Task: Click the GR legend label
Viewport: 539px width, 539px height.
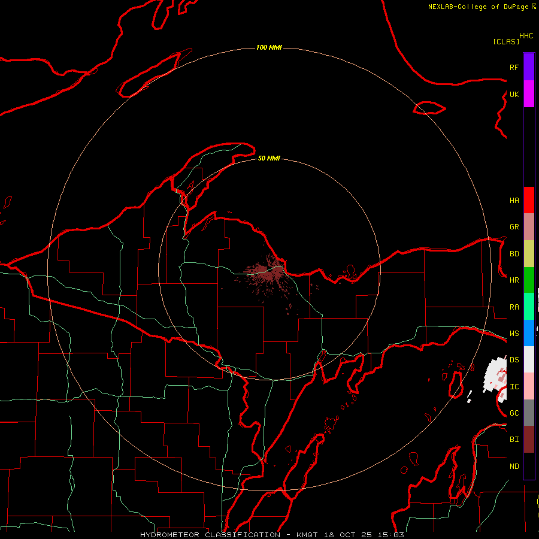Action: (x=514, y=227)
